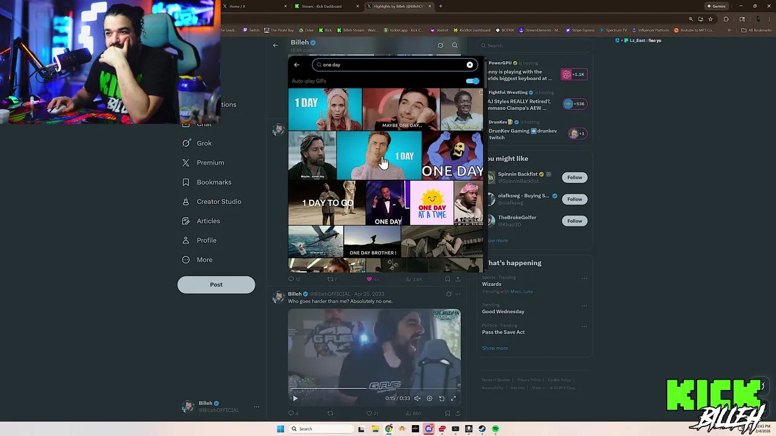776x436 pixels.
Task: Play the Billeh video post
Action: [295, 398]
